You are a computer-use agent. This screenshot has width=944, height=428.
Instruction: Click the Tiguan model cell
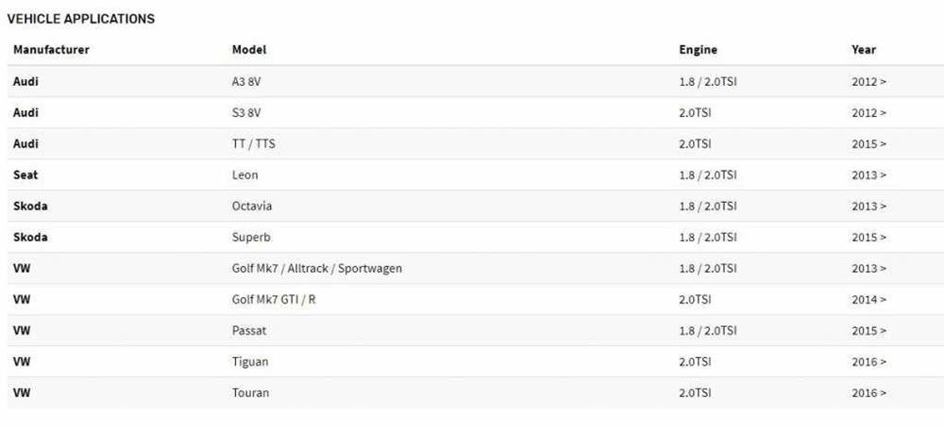coord(250,362)
